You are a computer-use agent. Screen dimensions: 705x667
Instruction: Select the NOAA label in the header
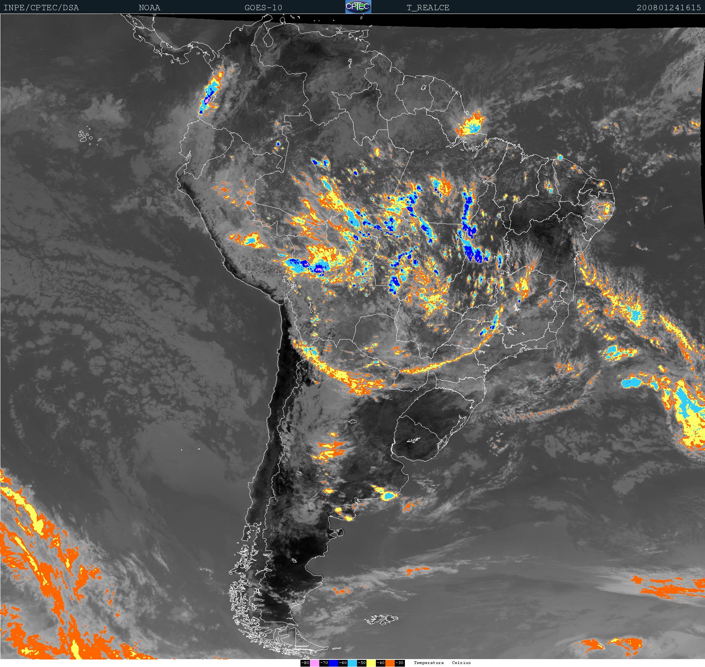click(x=149, y=8)
